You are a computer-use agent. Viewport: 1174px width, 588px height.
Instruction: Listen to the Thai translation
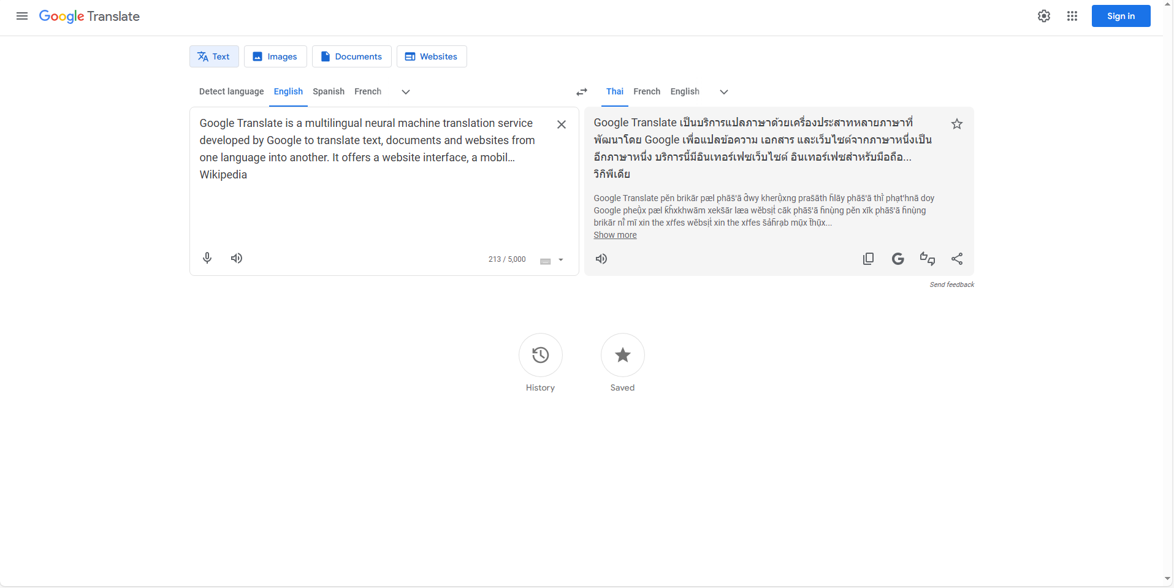[x=601, y=258]
